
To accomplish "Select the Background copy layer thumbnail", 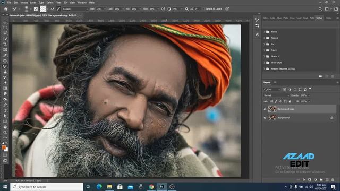I will 273,109.
